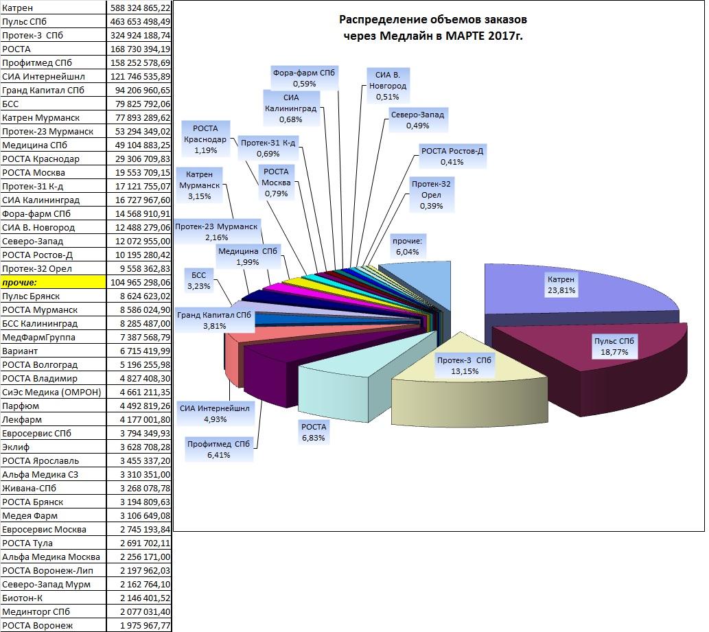Select the Протек-23 Мурманск table cell
Viewport: 709px width, 632px height.
pos(53,132)
